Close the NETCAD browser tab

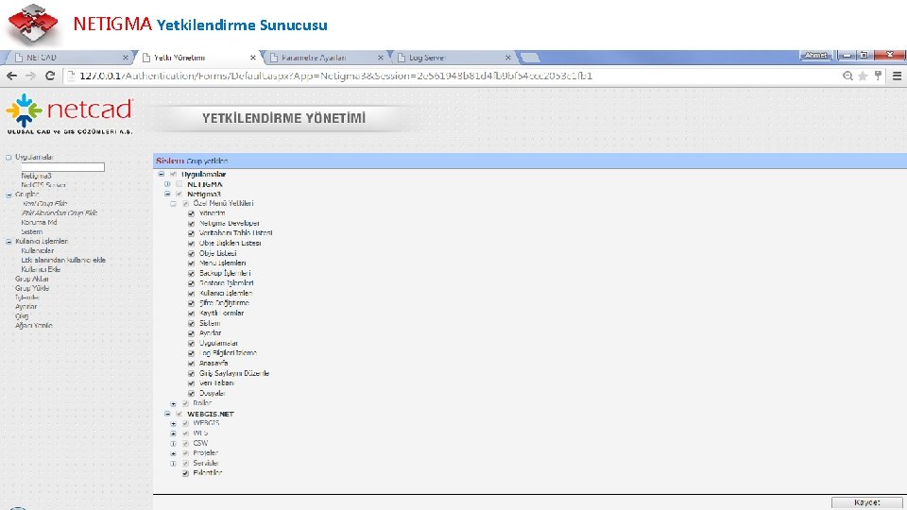(126, 58)
